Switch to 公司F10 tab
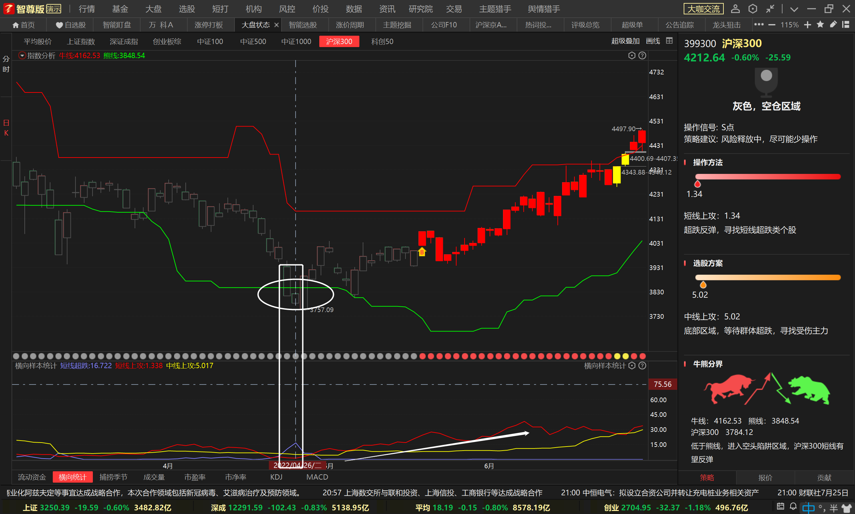 click(x=444, y=25)
